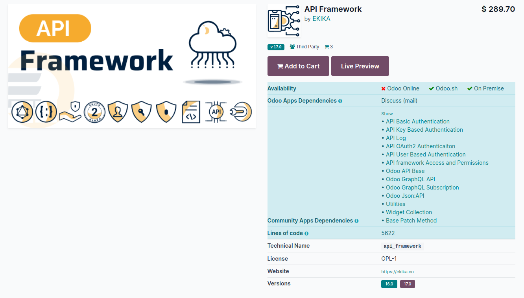This screenshot has height=298, width=524.
Task: Open the Odoo GraphQL API dependency
Action: 410,179
